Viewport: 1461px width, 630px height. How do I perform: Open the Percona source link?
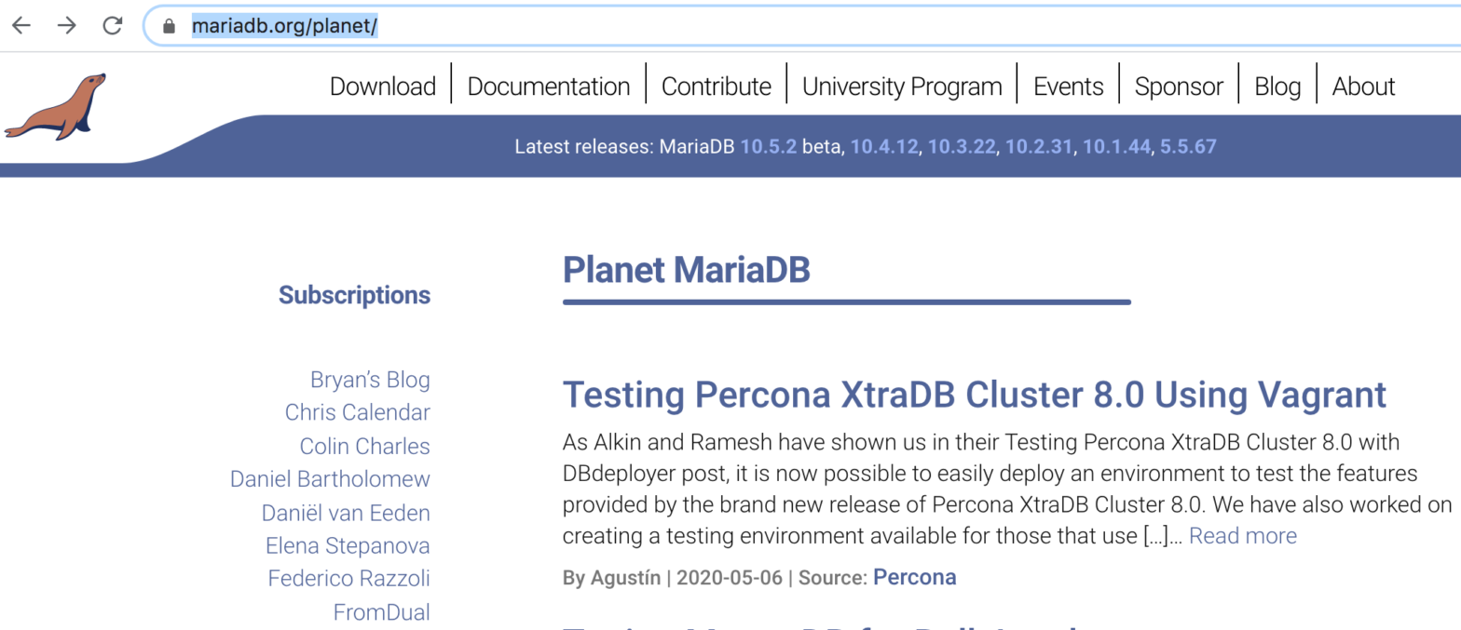[x=915, y=577]
